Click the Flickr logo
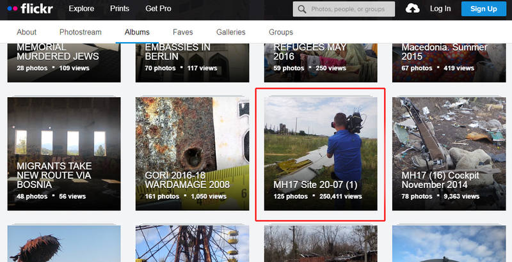Screen dimensions: 512x262 pyautogui.click(x=30, y=9)
